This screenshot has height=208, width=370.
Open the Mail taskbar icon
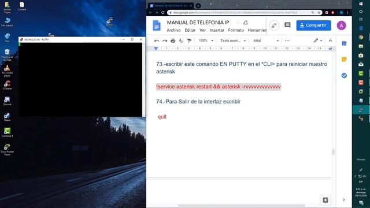(x=361, y=64)
